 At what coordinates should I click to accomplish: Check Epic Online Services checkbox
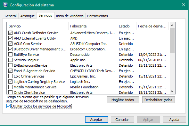[10, 76]
